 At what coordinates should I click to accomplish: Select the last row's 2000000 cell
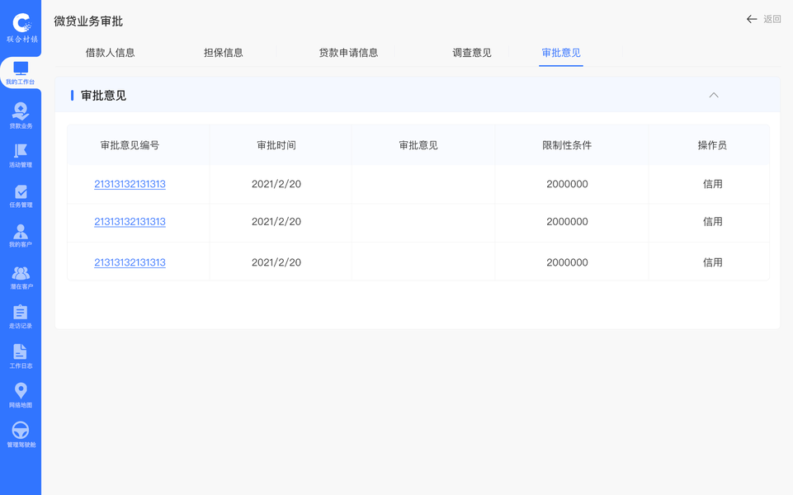click(567, 262)
